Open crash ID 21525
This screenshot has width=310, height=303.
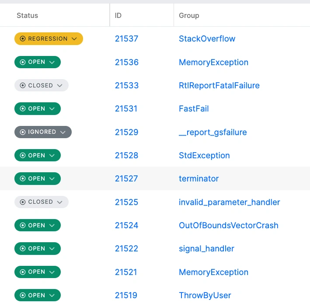click(x=126, y=202)
